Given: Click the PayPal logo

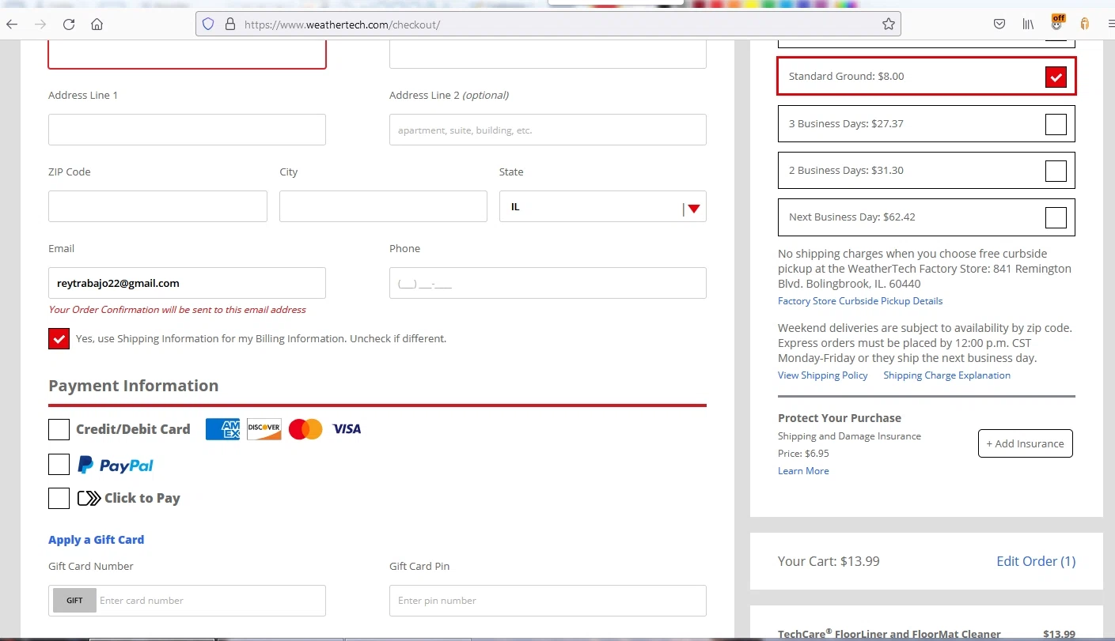Looking at the screenshot, I should (x=116, y=466).
